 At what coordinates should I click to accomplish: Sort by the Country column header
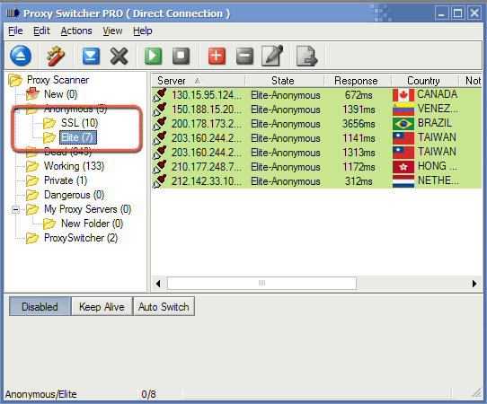pyautogui.click(x=425, y=81)
